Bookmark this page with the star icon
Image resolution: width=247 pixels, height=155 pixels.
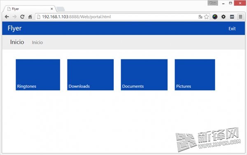pos(206,17)
